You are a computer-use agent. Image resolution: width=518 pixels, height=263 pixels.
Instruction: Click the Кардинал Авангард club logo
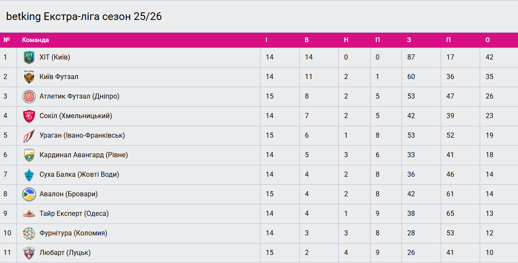click(29, 155)
